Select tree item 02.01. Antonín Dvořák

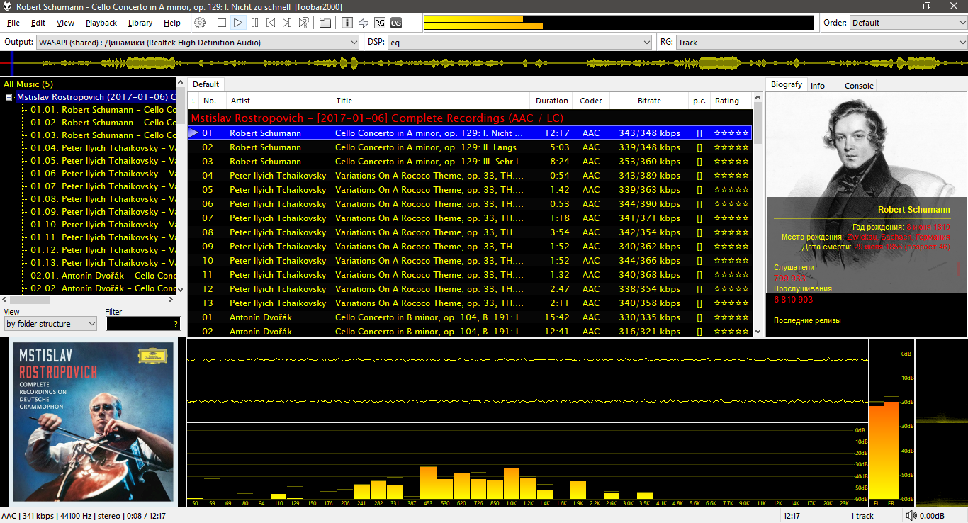[103, 276]
